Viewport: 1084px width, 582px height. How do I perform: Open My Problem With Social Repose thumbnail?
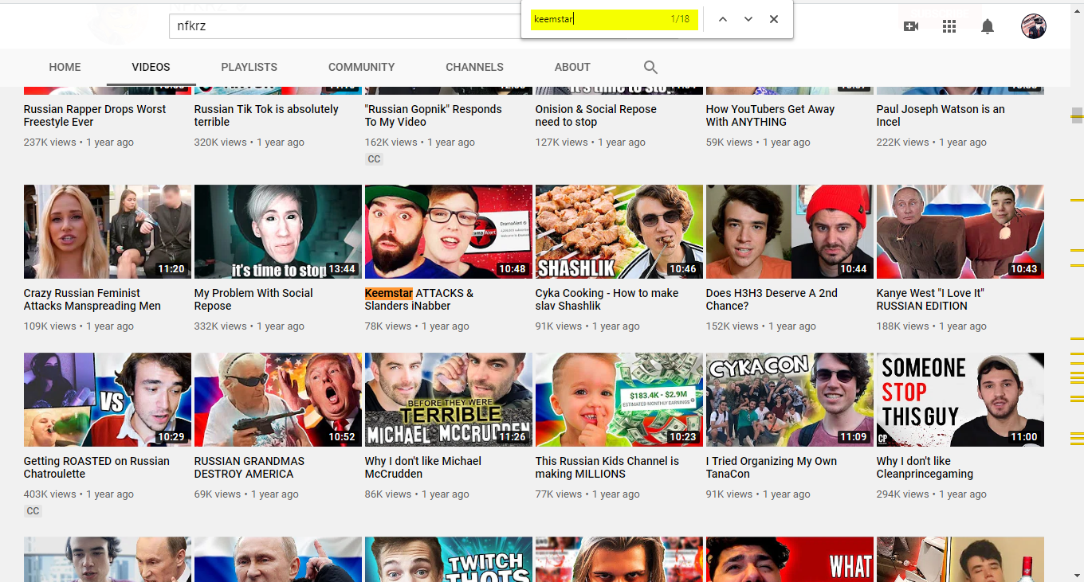[278, 232]
